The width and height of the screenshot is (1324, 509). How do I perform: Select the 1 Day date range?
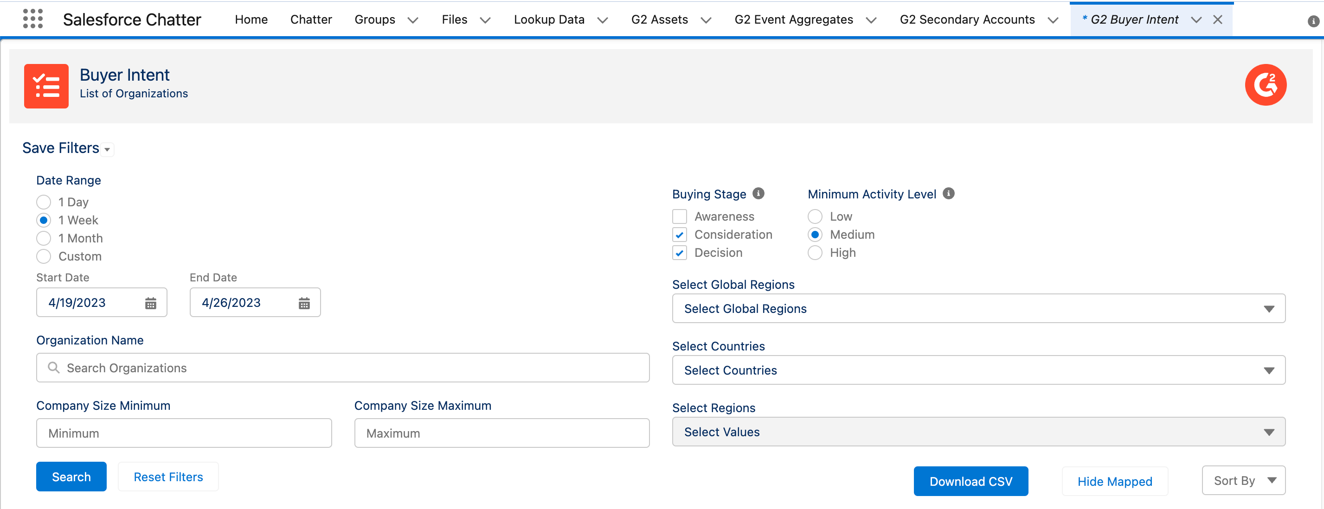coord(44,202)
